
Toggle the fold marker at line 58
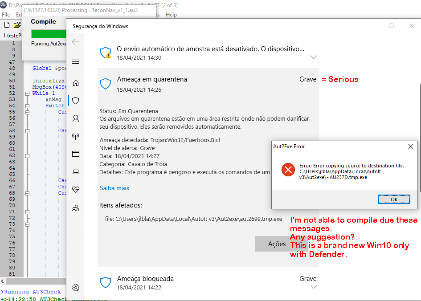pos(27,131)
